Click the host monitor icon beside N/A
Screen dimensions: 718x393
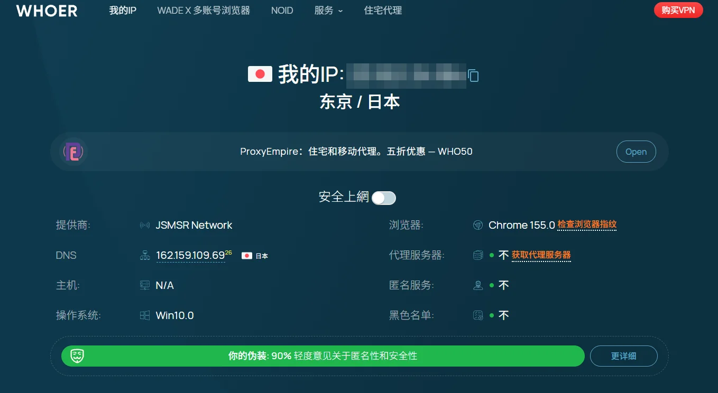(x=145, y=286)
